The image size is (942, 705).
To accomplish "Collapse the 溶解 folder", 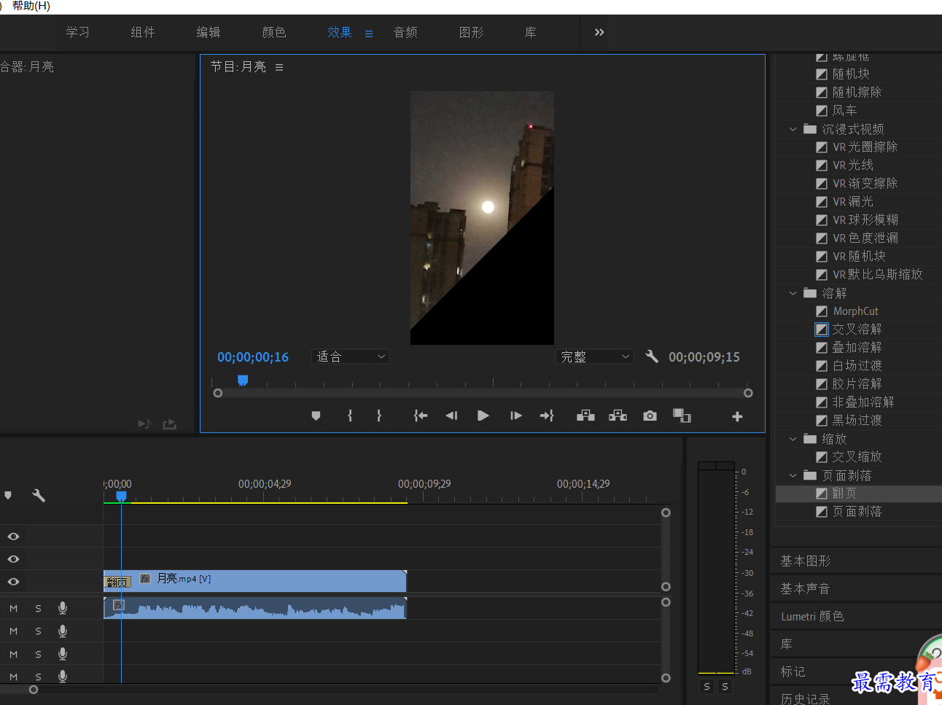I will tap(793, 293).
